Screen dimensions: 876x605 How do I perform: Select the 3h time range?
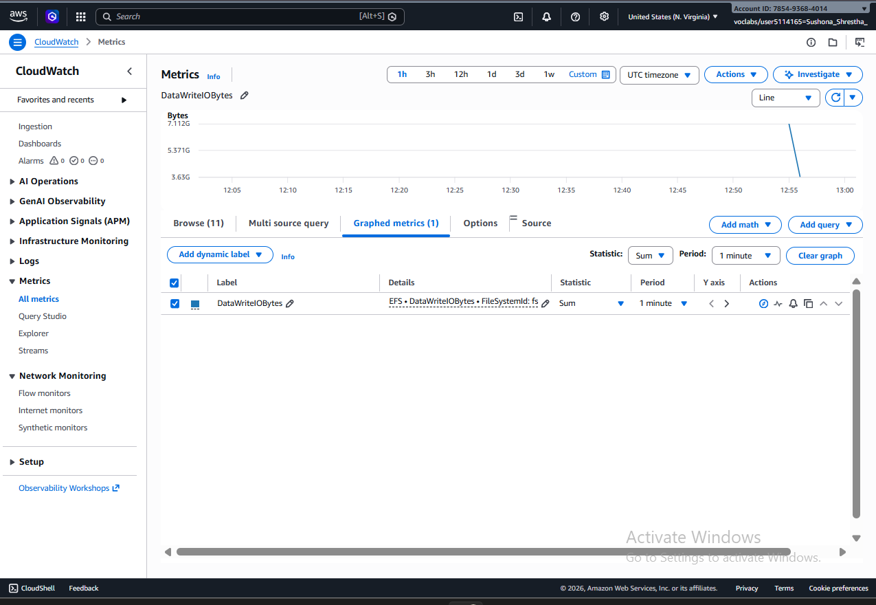click(x=430, y=74)
